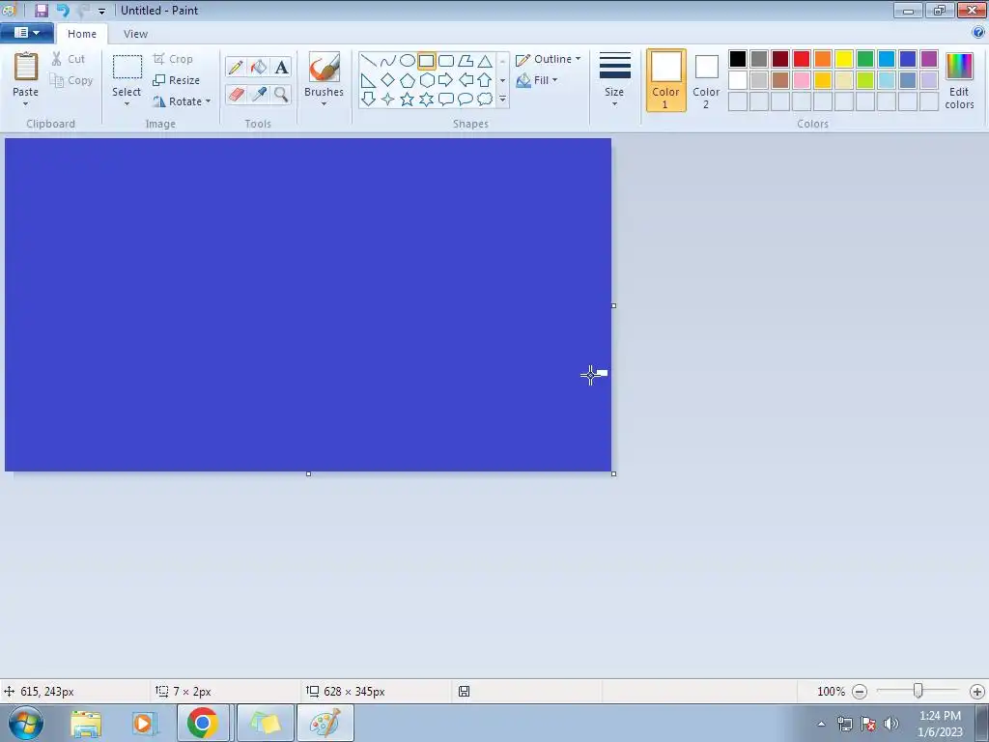The height and width of the screenshot is (742, 989).
Task: Choose the Triangle shape
Action: coord(485,61)
